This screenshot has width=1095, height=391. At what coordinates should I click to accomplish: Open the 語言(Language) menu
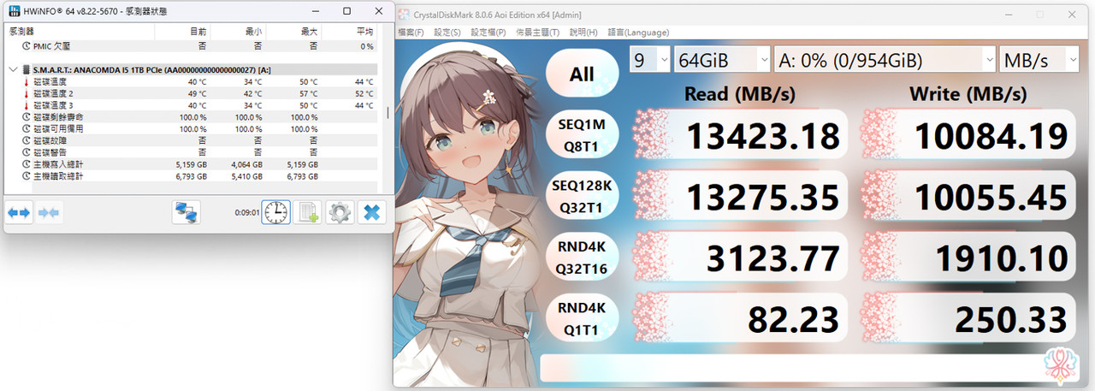(x=638, y=33)
